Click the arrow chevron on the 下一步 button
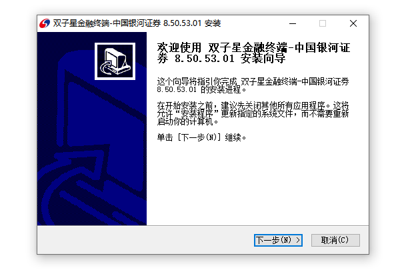 [298, 240]
